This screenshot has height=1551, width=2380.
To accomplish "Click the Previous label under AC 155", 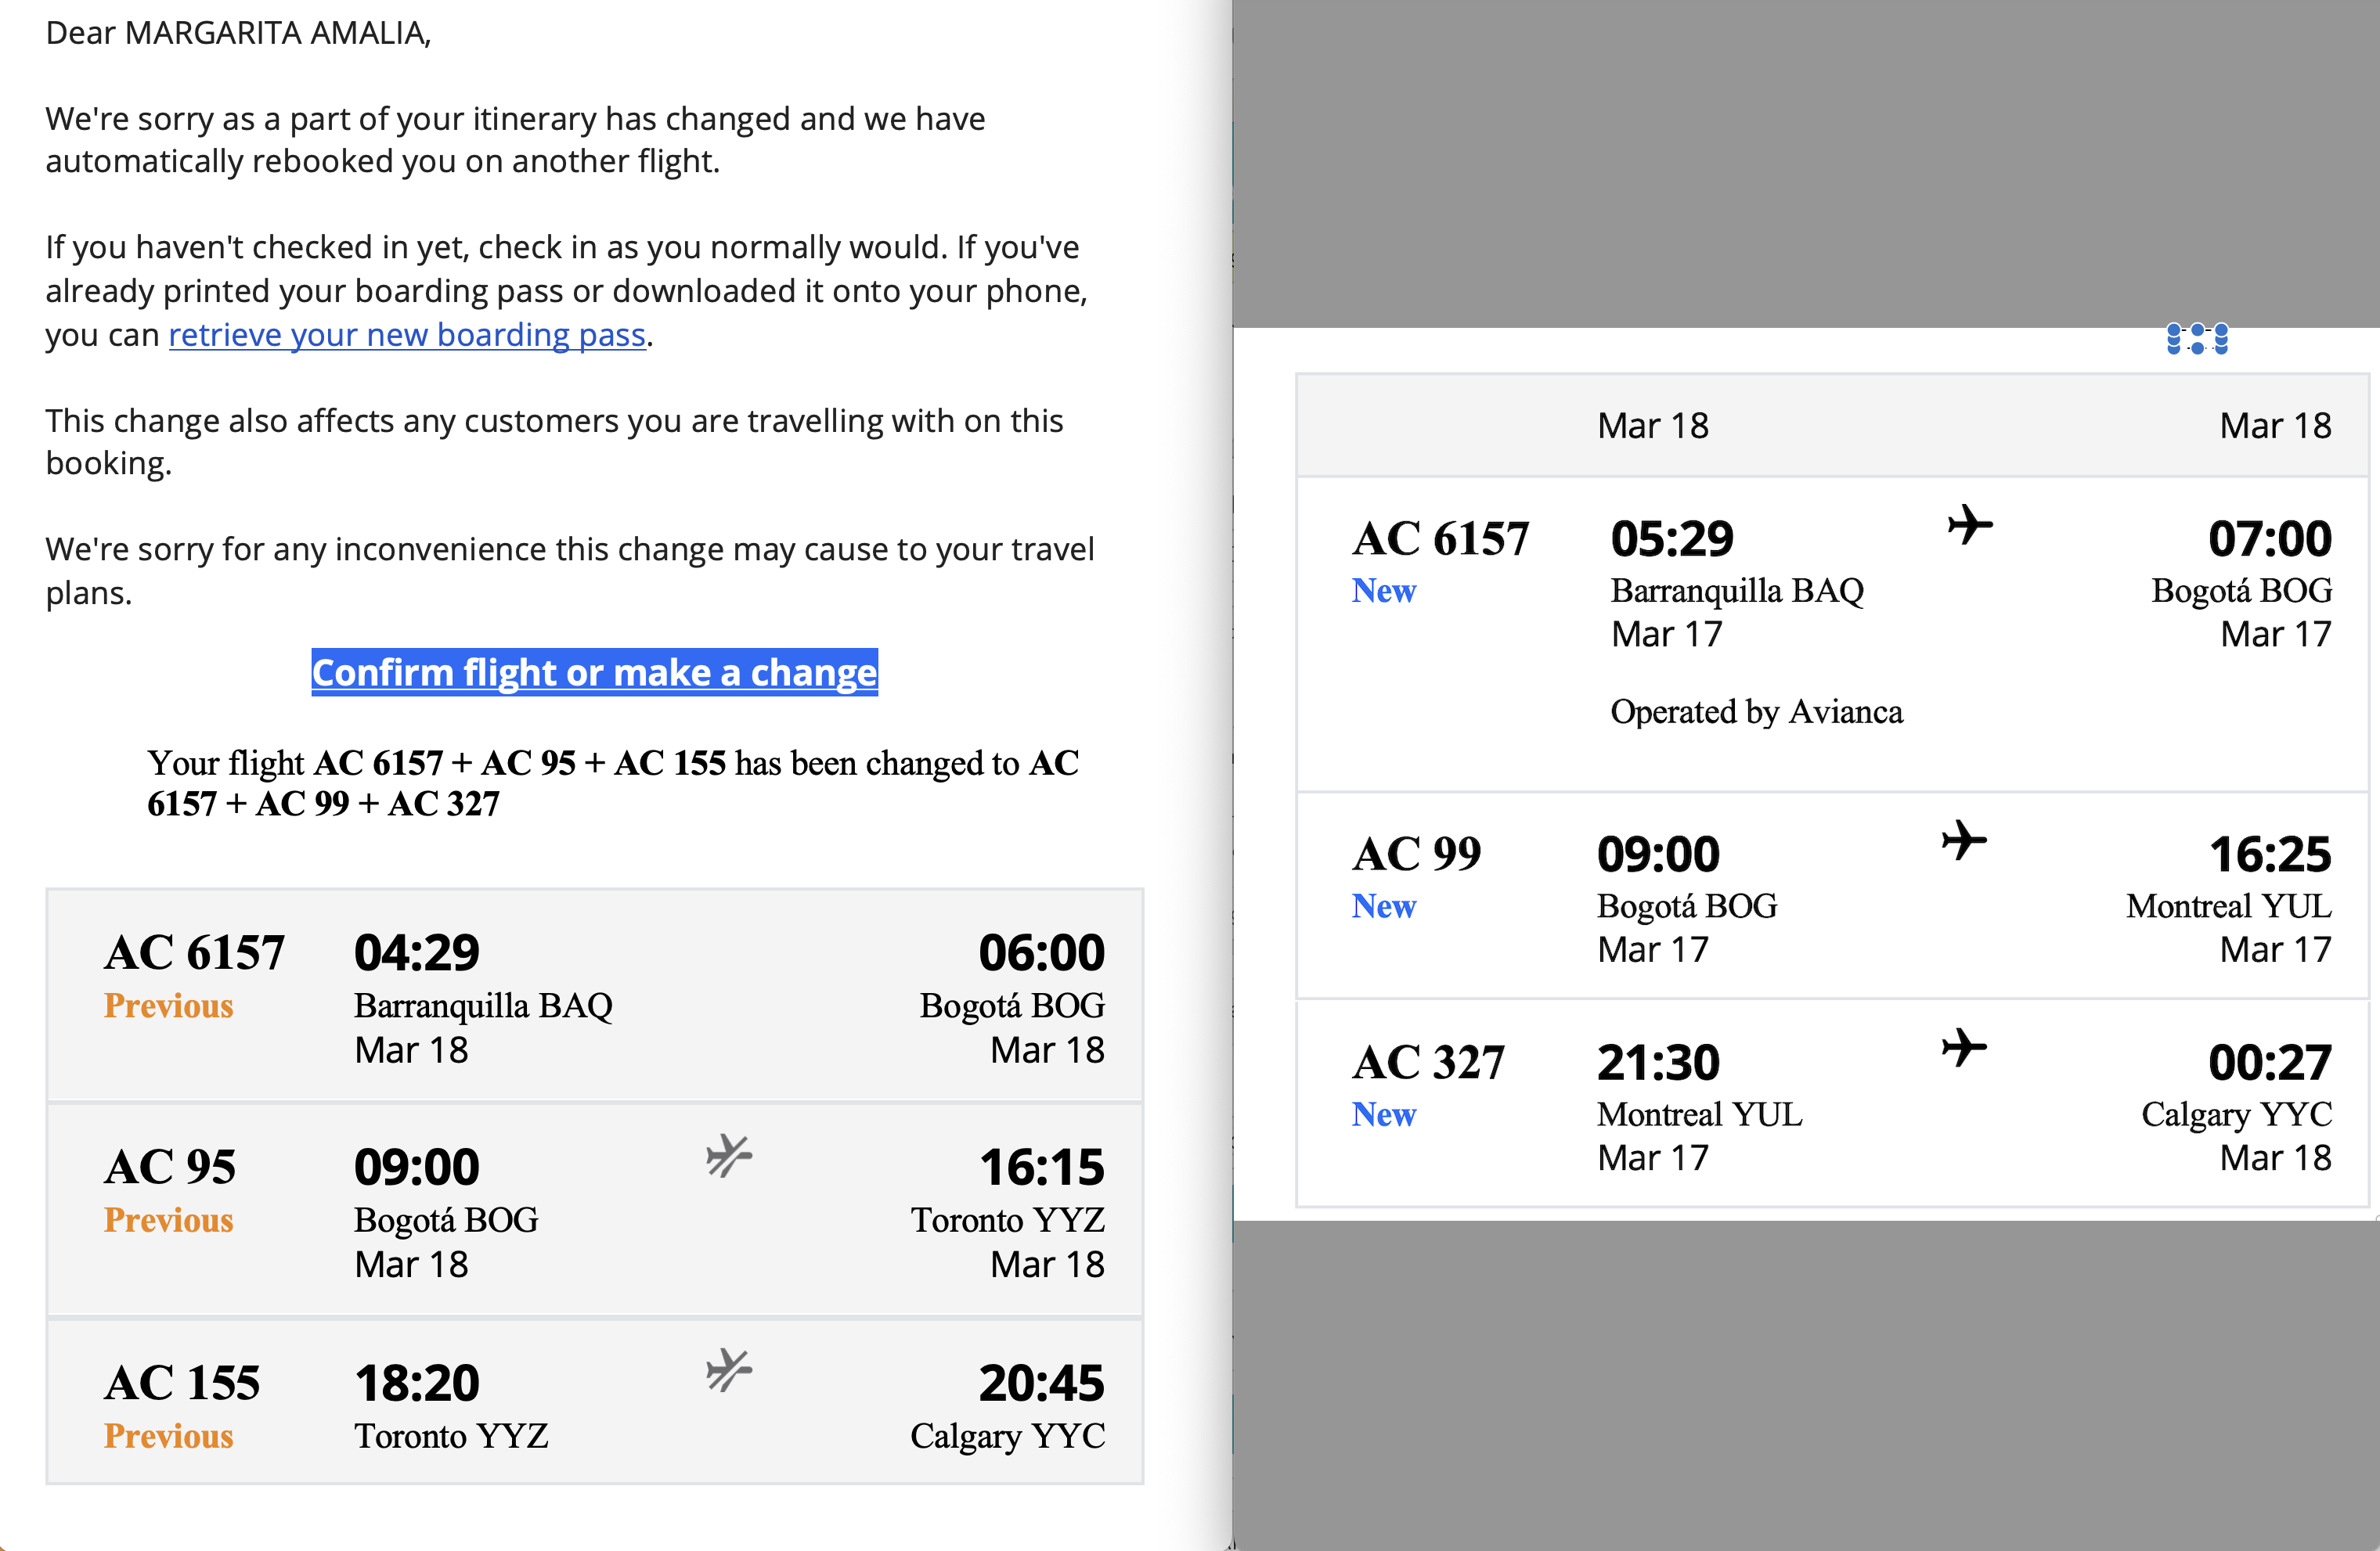I will click(x=168, y=1436).
